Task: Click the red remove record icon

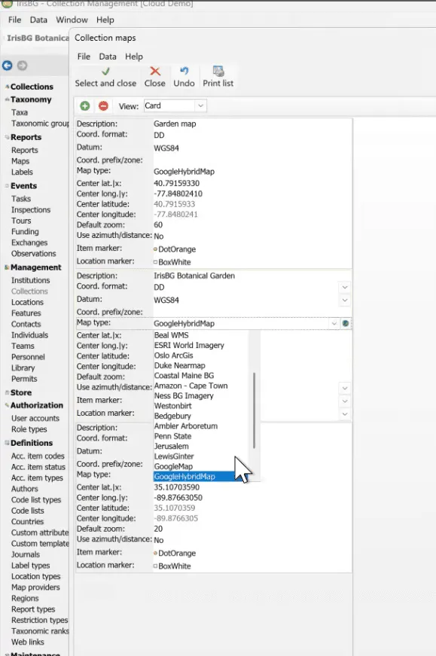Action: point(103,106)
